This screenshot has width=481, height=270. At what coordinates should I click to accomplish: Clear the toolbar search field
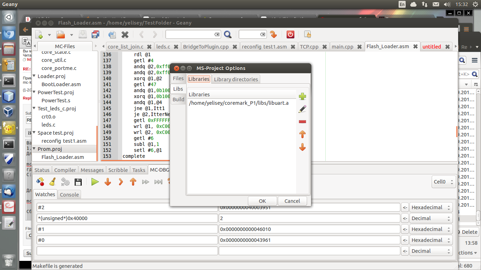click(217, 34)
